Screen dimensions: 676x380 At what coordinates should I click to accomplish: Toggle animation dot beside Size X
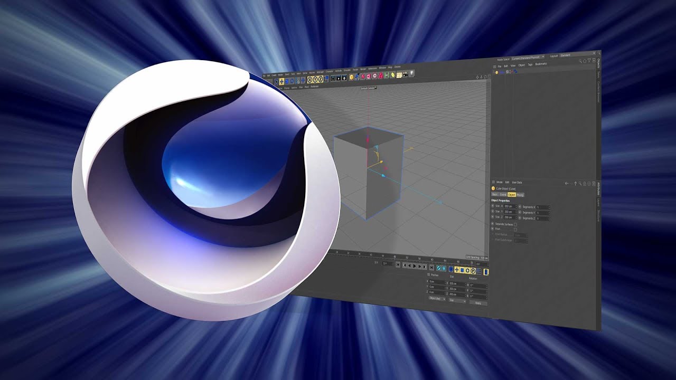[x=493, y=206]
